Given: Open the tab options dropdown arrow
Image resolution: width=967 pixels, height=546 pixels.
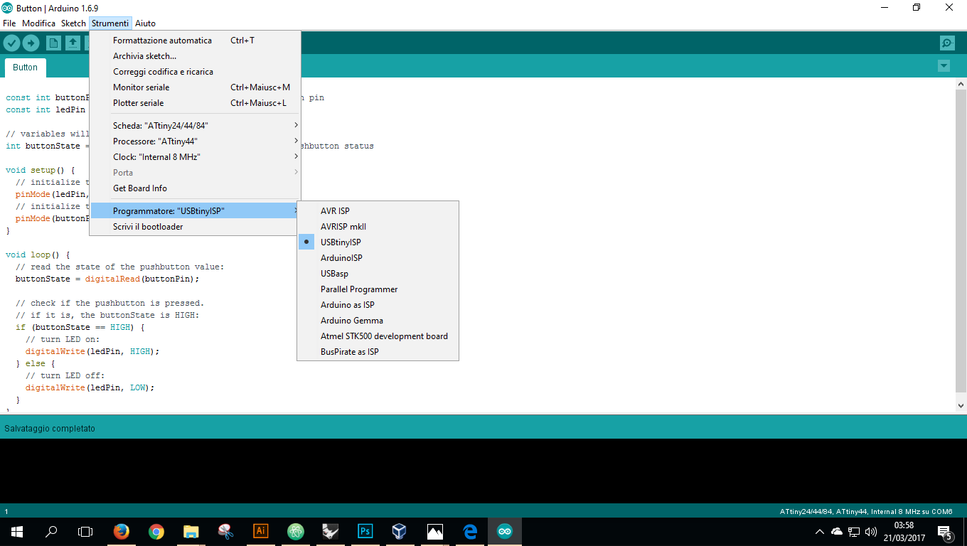Looking at the screenshot, I should tap(944, 66).
